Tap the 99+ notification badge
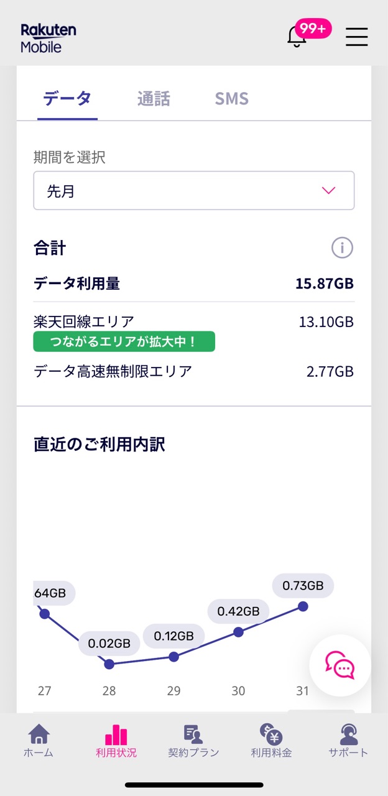This screenshot has height=796, width=388. click(313, 28)
